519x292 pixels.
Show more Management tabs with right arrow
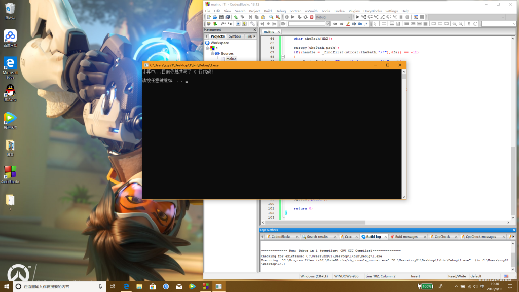pyautogui.click(x=254, y=36)
